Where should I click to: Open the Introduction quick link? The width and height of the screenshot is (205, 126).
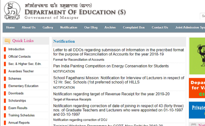[16, 49]
